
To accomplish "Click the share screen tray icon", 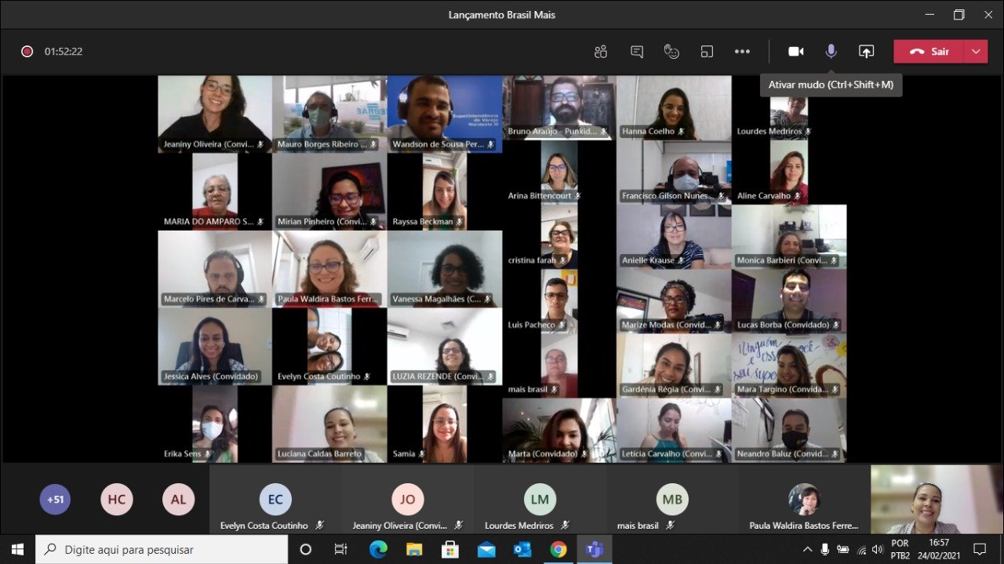I will (x=866, y=52).
